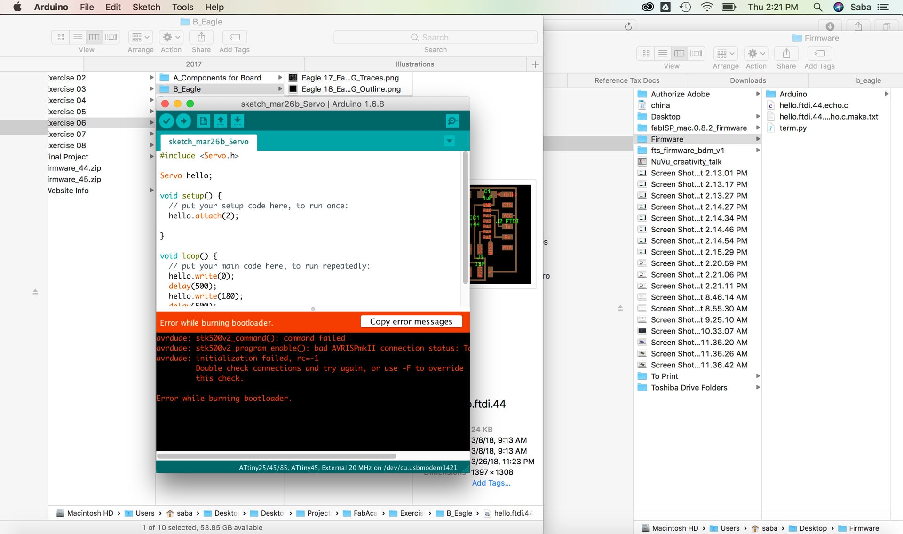This screenshot has height=534, width=903.
Task: Expand the fabISP_mac.0.8.2_firmware folder arrow
Action: pyautogui.click(x=758, y=128)
